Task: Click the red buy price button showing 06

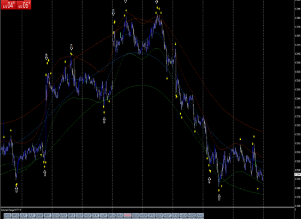Action: [24, 5]
